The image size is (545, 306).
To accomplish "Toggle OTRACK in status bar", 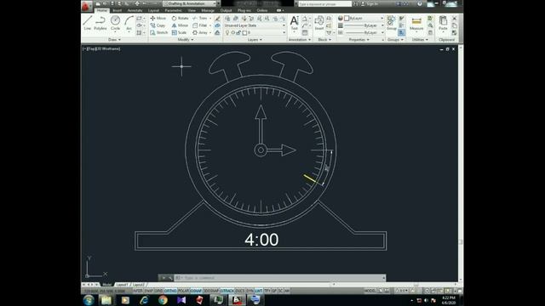I will (227, 291).
